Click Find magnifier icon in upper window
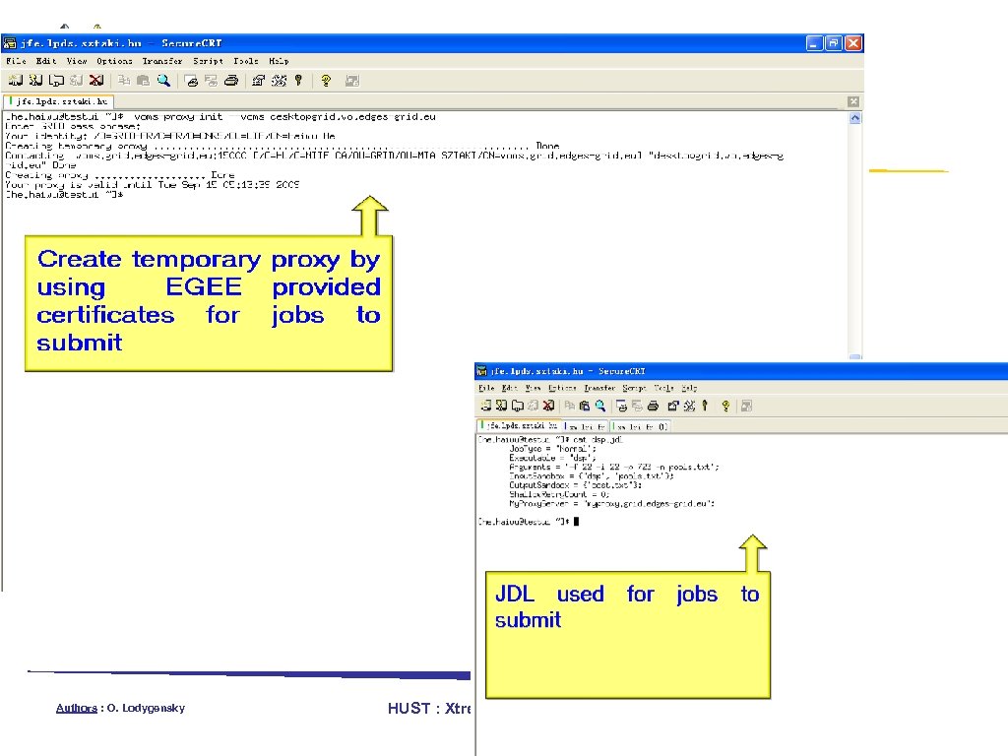Image resolution: width=1008 pixels, height=756 pixels. point(164,81)
